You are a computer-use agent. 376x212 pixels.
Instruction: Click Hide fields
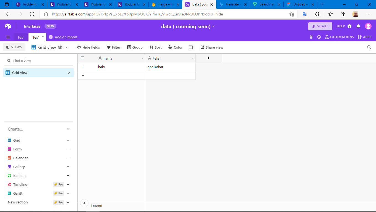pyautogui.click(x=88, y=47)
